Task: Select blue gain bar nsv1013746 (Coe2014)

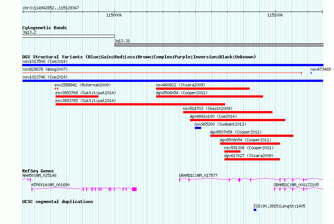Action: (x=173, y=81)
